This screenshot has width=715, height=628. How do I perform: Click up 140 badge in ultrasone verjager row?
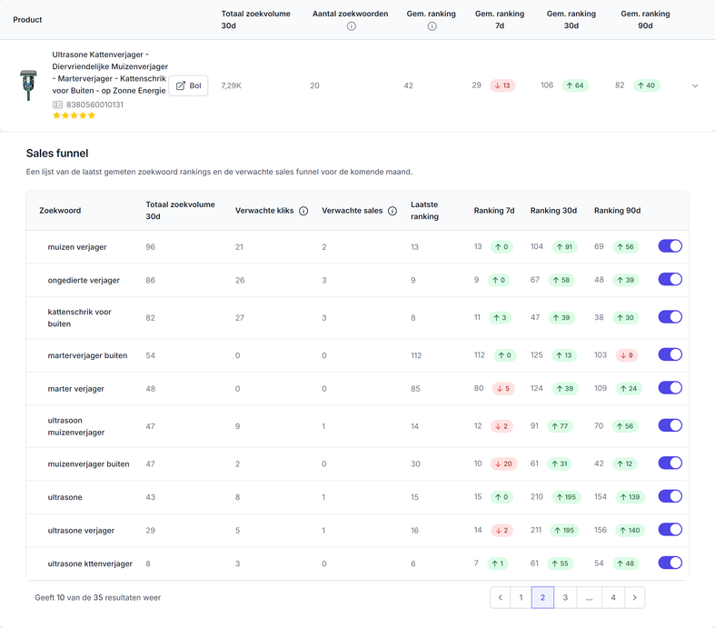[x=630, y=530]
